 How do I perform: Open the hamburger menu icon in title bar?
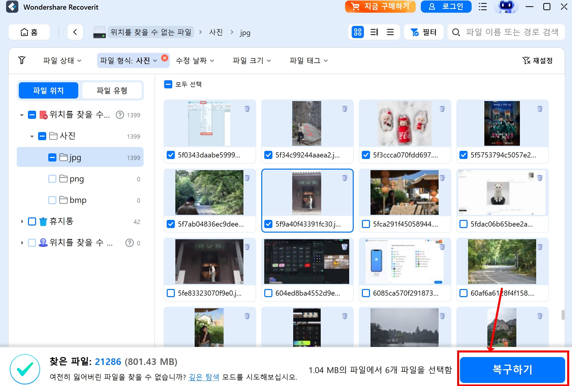click(483, 7)
